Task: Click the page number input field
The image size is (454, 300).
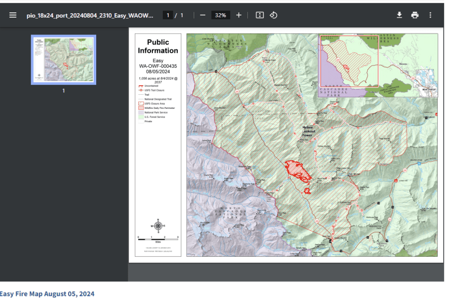Action: point(168,15)
